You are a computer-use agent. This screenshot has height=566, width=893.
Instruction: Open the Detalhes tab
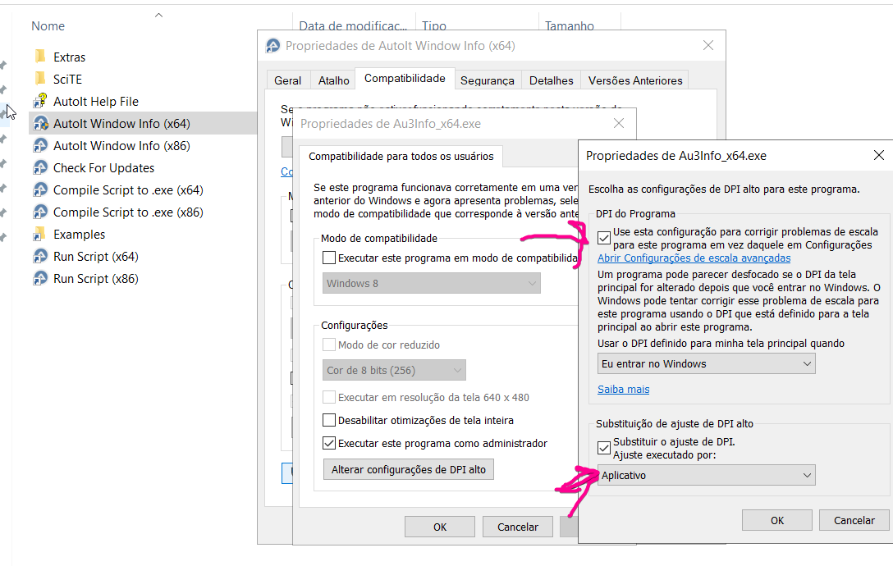(552, 80)
